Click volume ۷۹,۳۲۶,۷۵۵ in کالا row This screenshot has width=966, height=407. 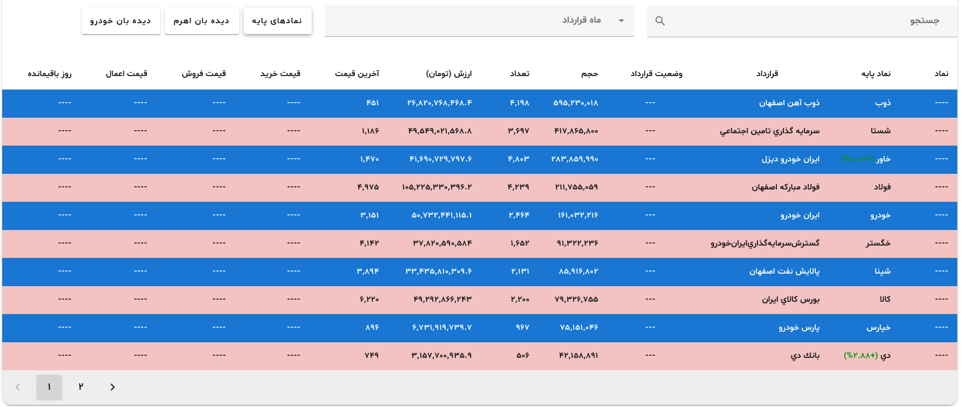(576, 300)
